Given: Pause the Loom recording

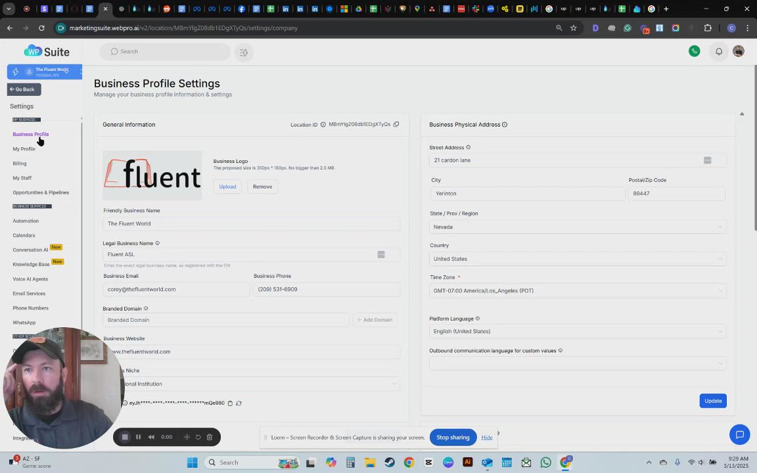Looking at the screenshot, I should [x=139, y=437].
